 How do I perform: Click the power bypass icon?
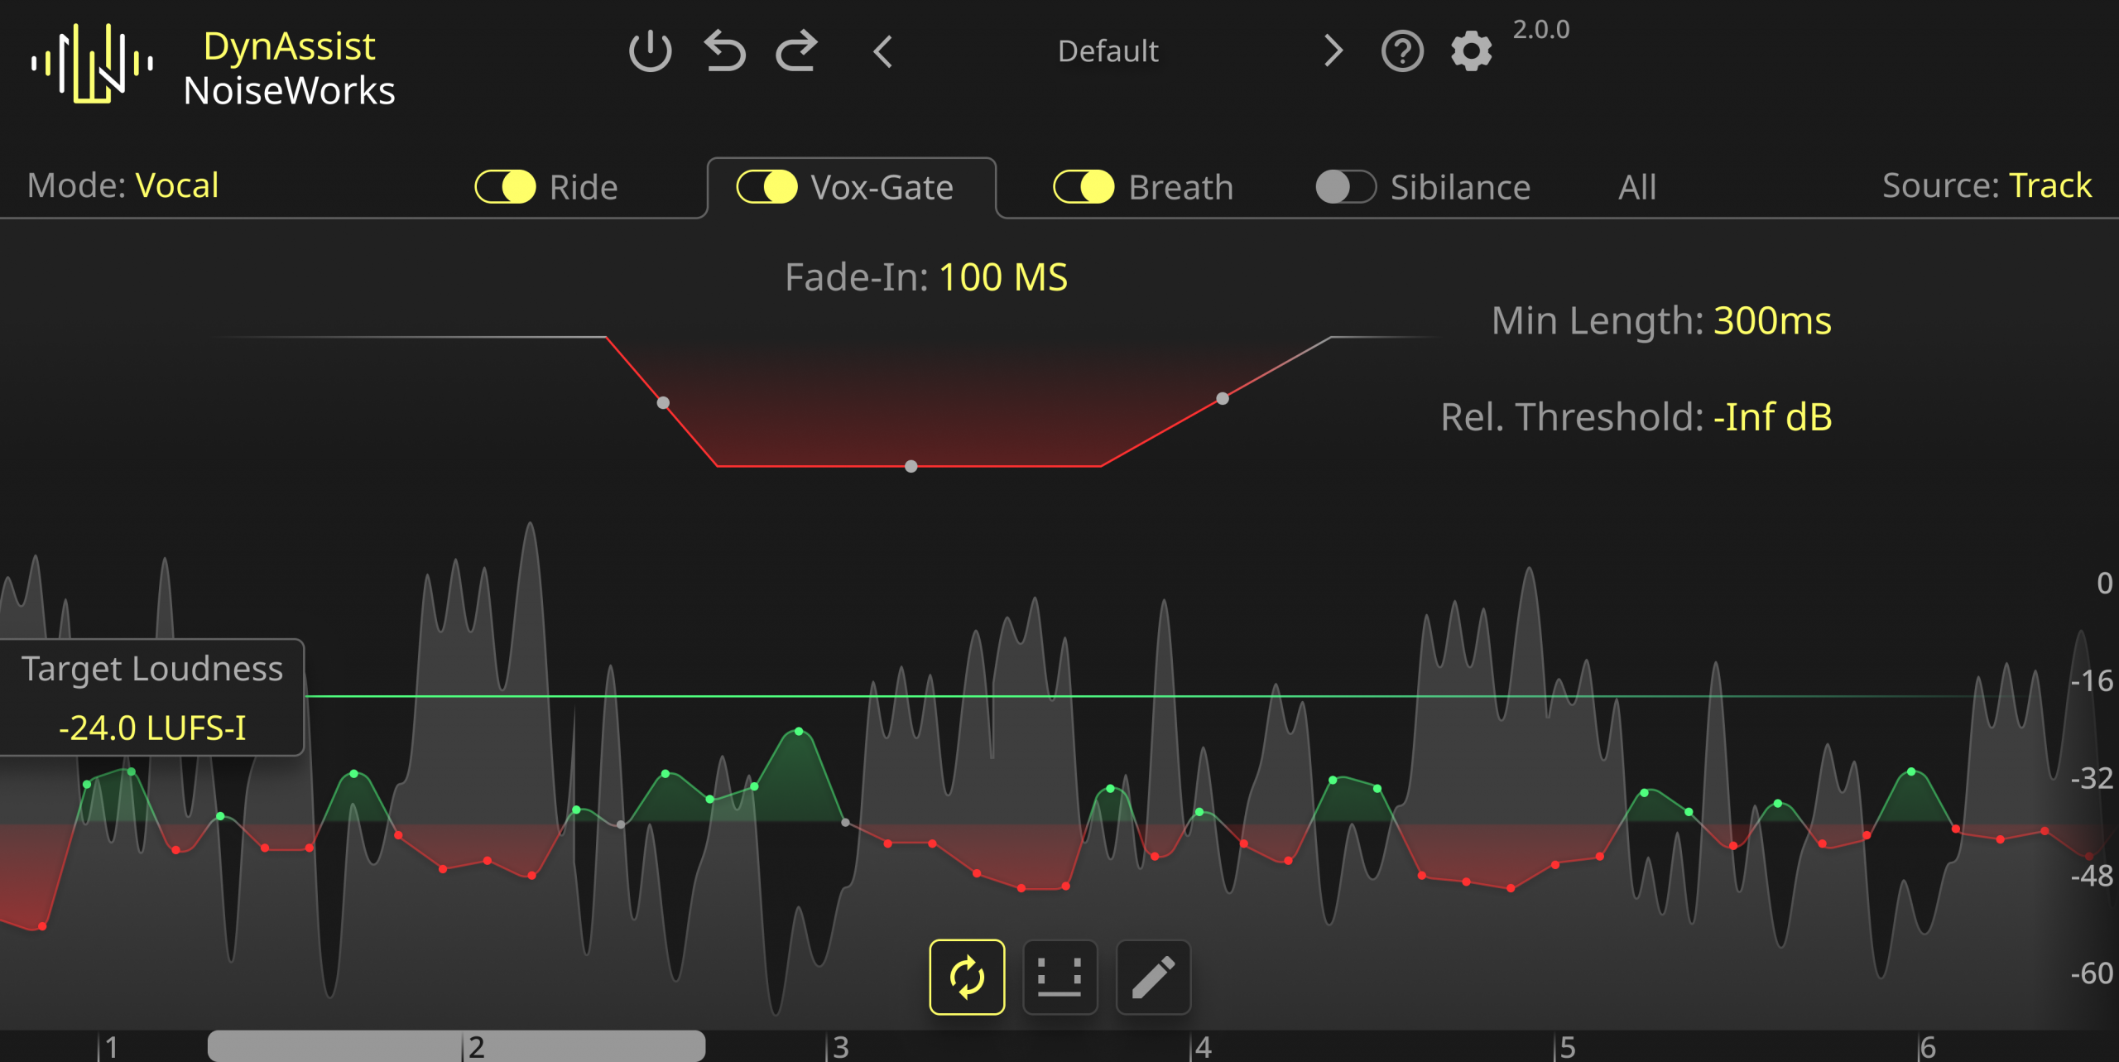(650, 51)
